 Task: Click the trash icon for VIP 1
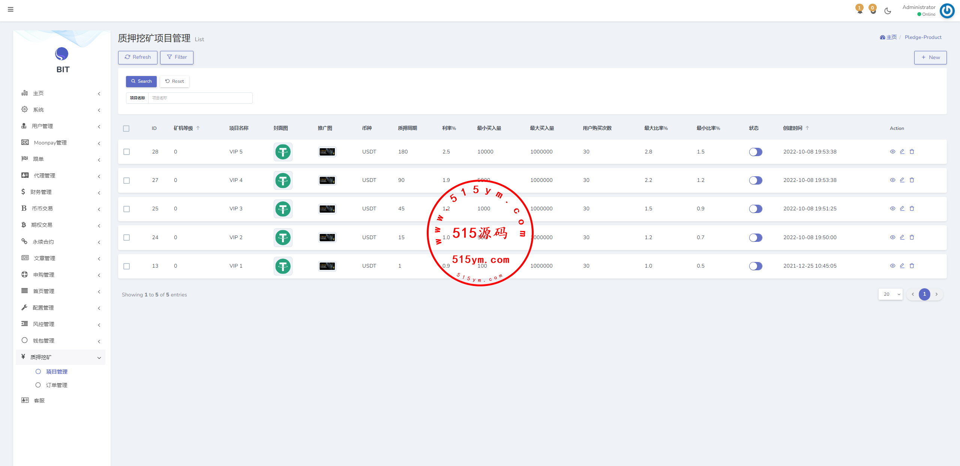[x=912, y=266]
